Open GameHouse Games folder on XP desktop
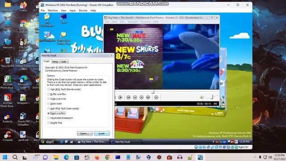This screenshot has width=286, height=161. [x=63, y=38]
